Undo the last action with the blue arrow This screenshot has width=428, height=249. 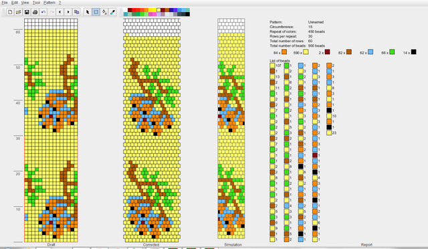[43, 12]
